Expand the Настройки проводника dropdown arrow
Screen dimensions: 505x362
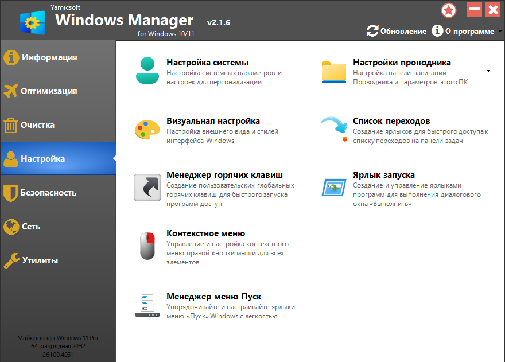488,71
